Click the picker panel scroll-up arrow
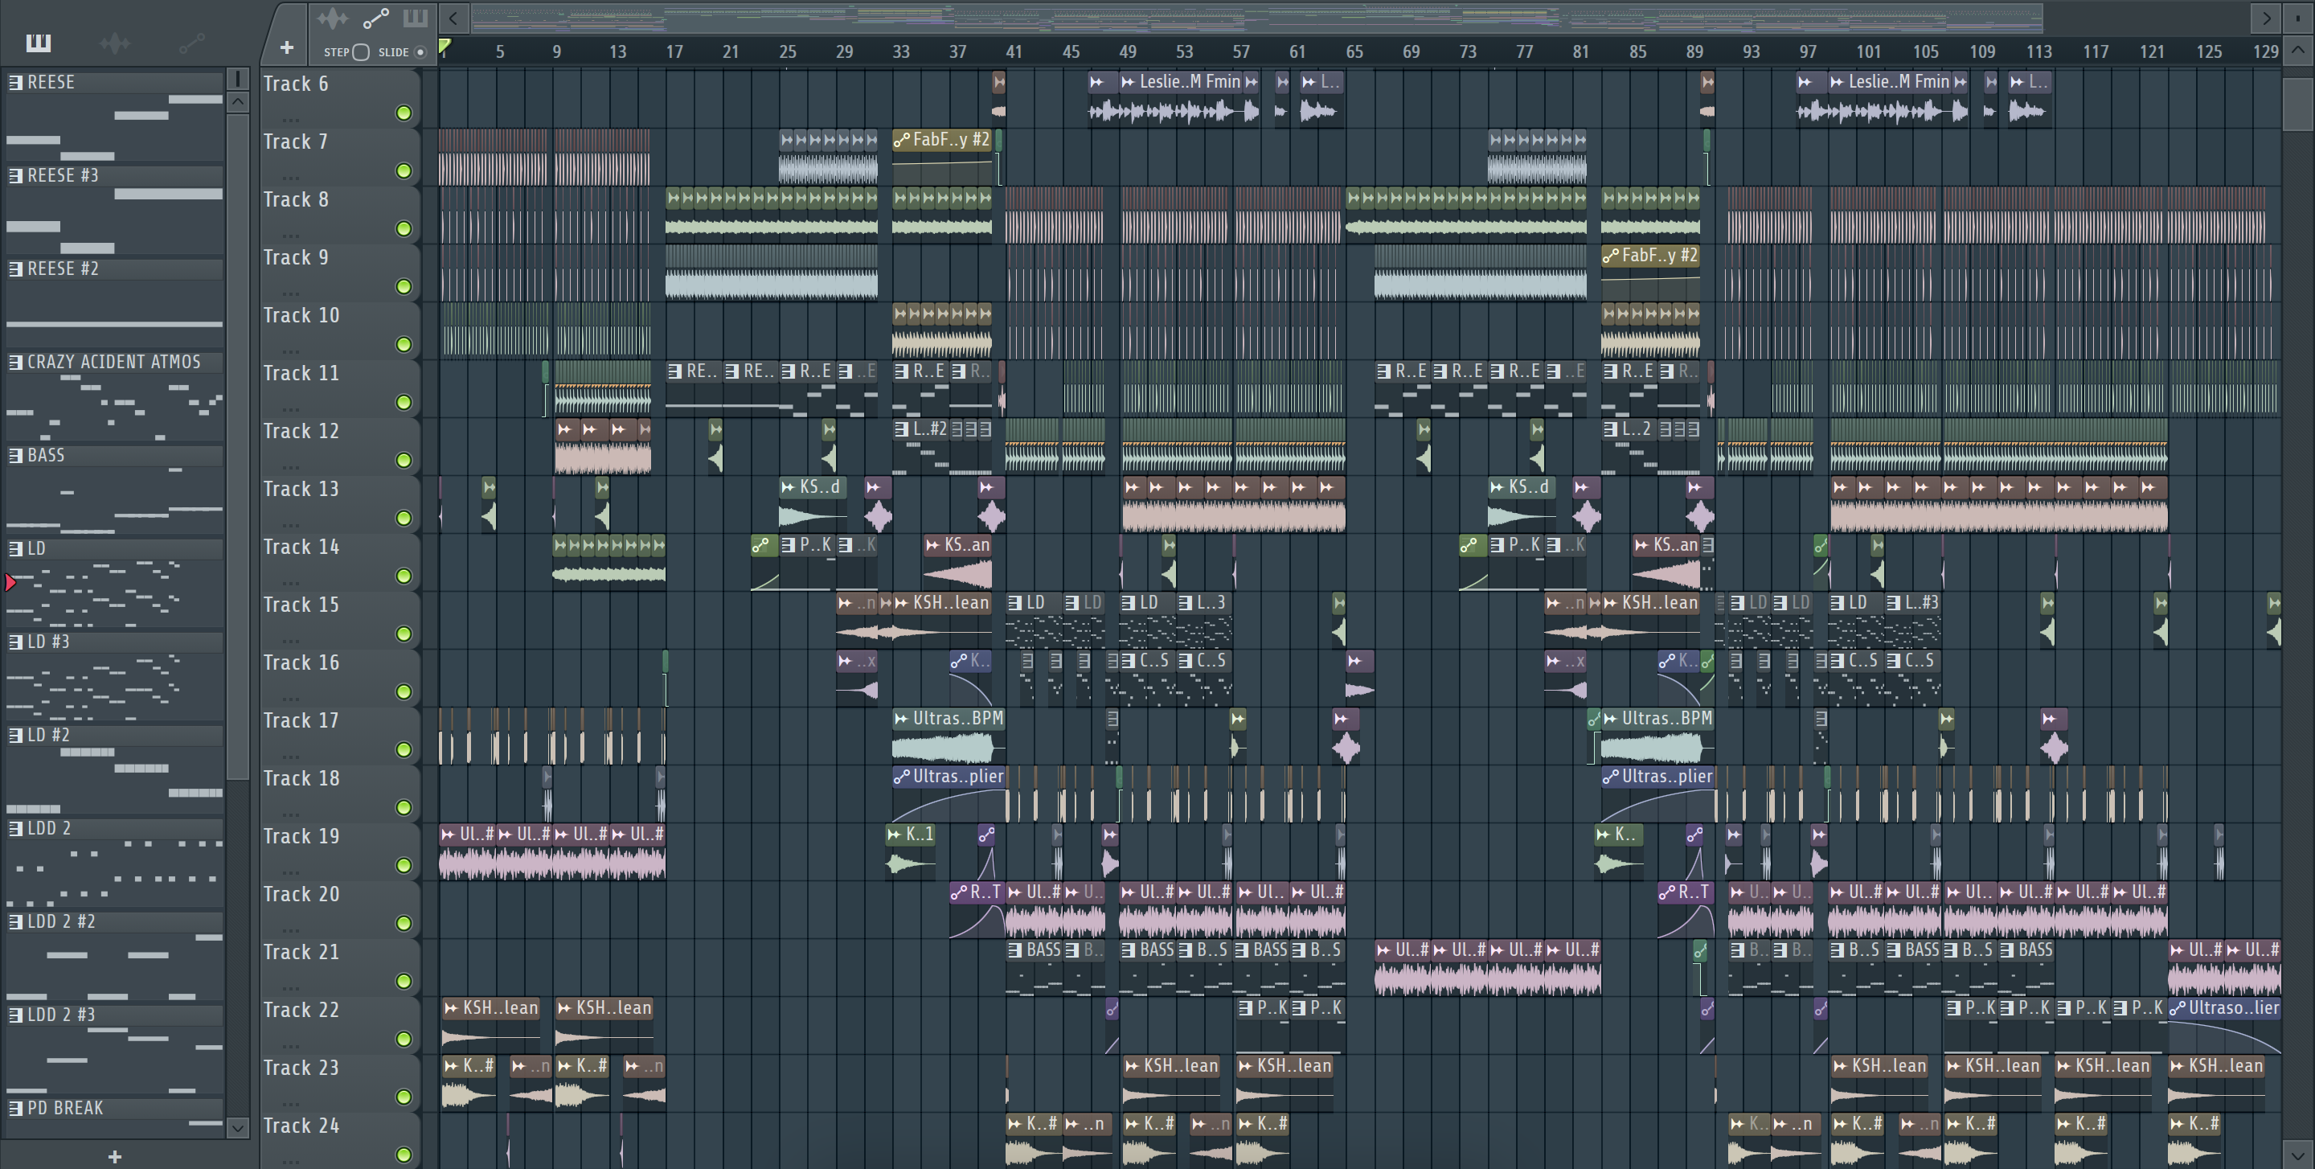The height and width of the screenshot is (1169, 2315). click(237, 101)
